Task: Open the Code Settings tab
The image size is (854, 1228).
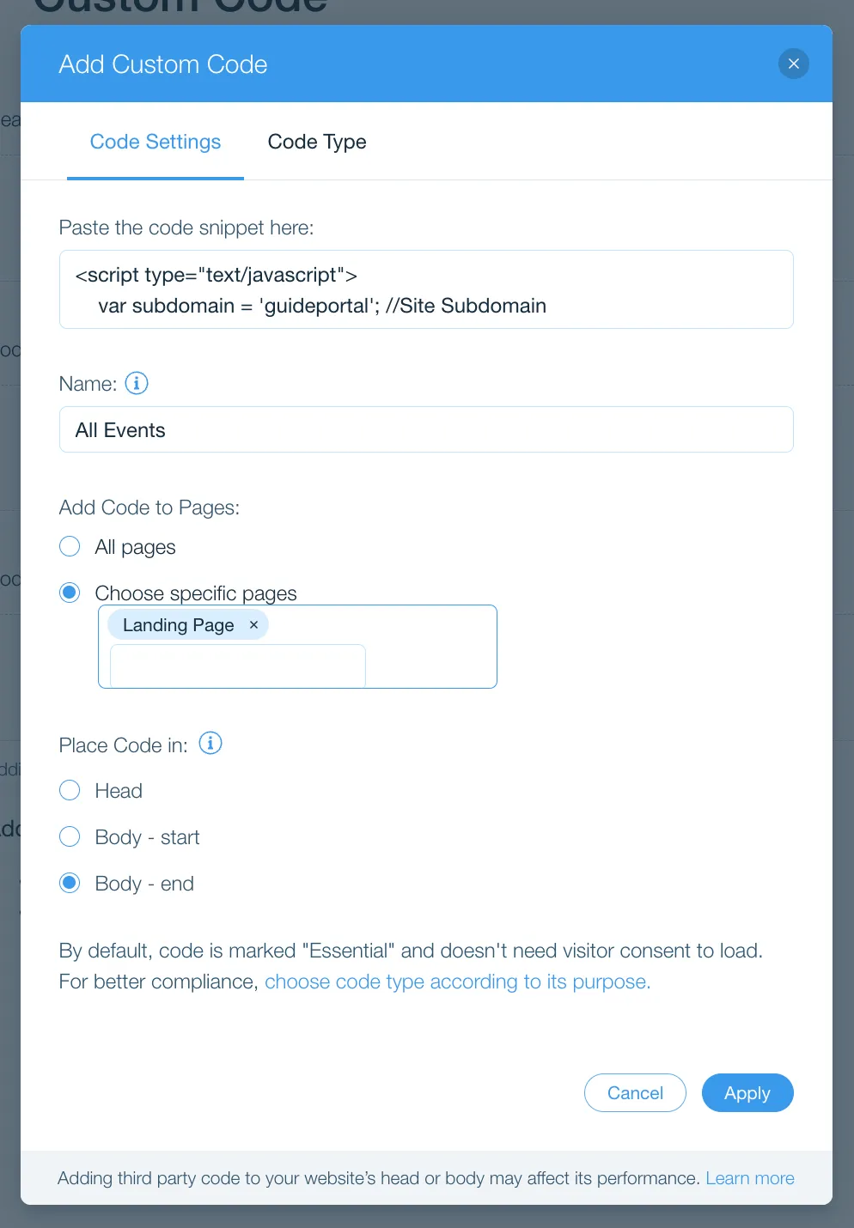Action: (156, 142)
